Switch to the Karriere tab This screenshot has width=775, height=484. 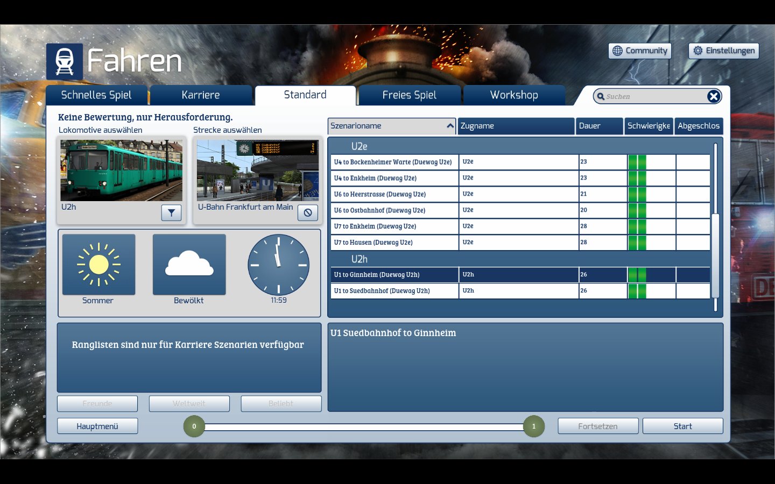pos(201,95)
